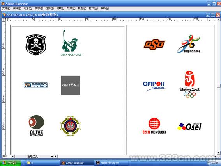Screen dimensions: 221x166
Task: Select the Orlando Pirates skull shield logo
Action: pyautogui.click(x=36, y=45)
